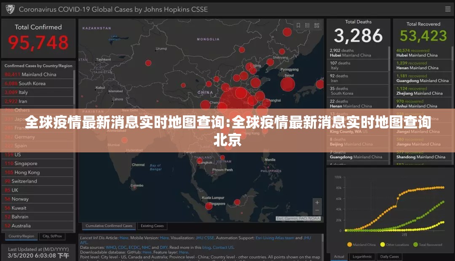The image size is (455, 261).
Task: Zoom in with the map plus button
Action: (x=317, y=202)
